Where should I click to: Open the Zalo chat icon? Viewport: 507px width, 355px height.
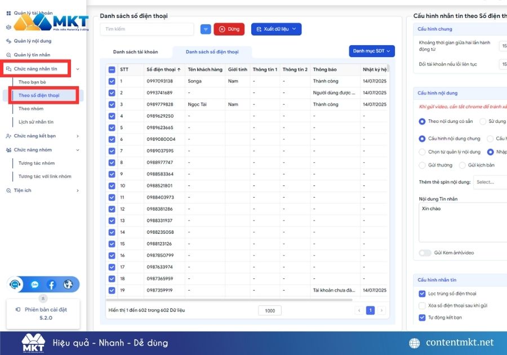35,285
